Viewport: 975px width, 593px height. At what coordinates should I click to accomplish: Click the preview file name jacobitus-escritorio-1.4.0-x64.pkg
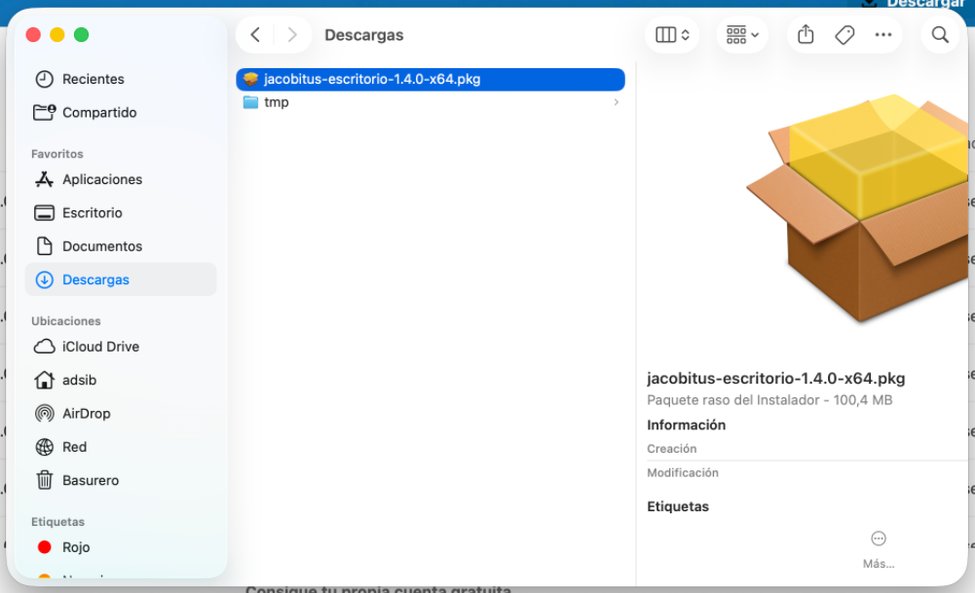[x=776, y=379]
